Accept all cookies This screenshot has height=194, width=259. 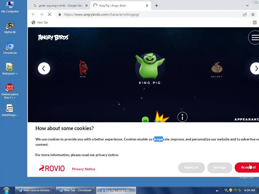click(x=247, y=167)
